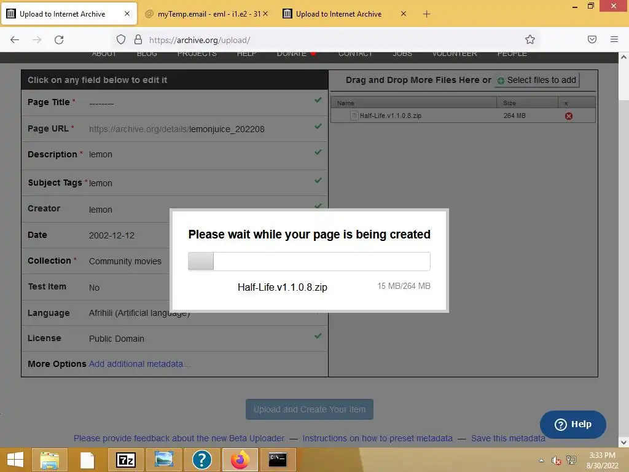Screen dimensions: 629x472
Task: Open the PEOPLE navigation menu item
Action: [x=512, y=54]
